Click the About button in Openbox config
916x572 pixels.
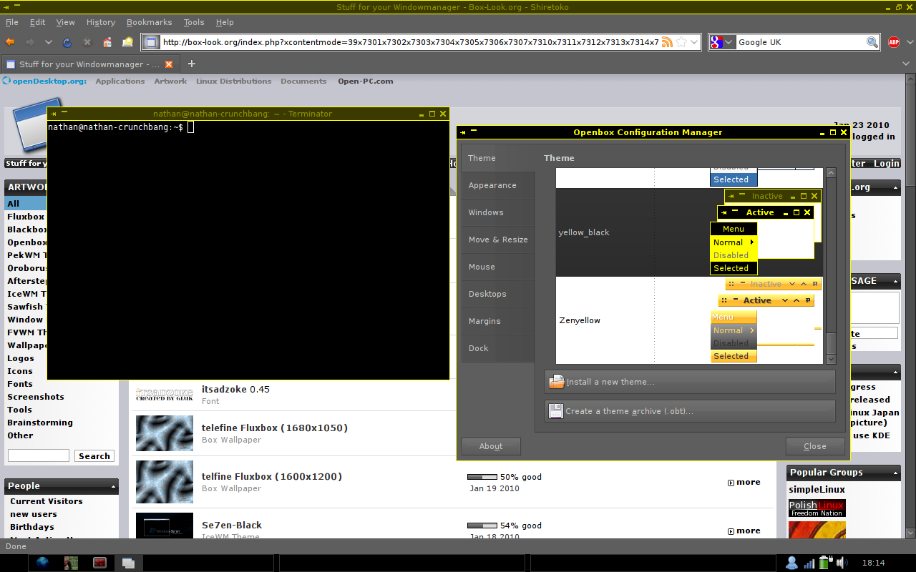point(491,446)
